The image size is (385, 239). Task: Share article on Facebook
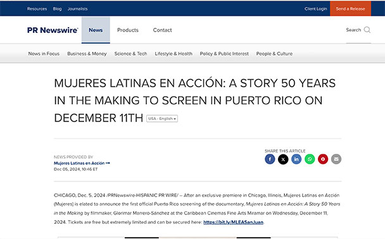(x=270, y=159)
